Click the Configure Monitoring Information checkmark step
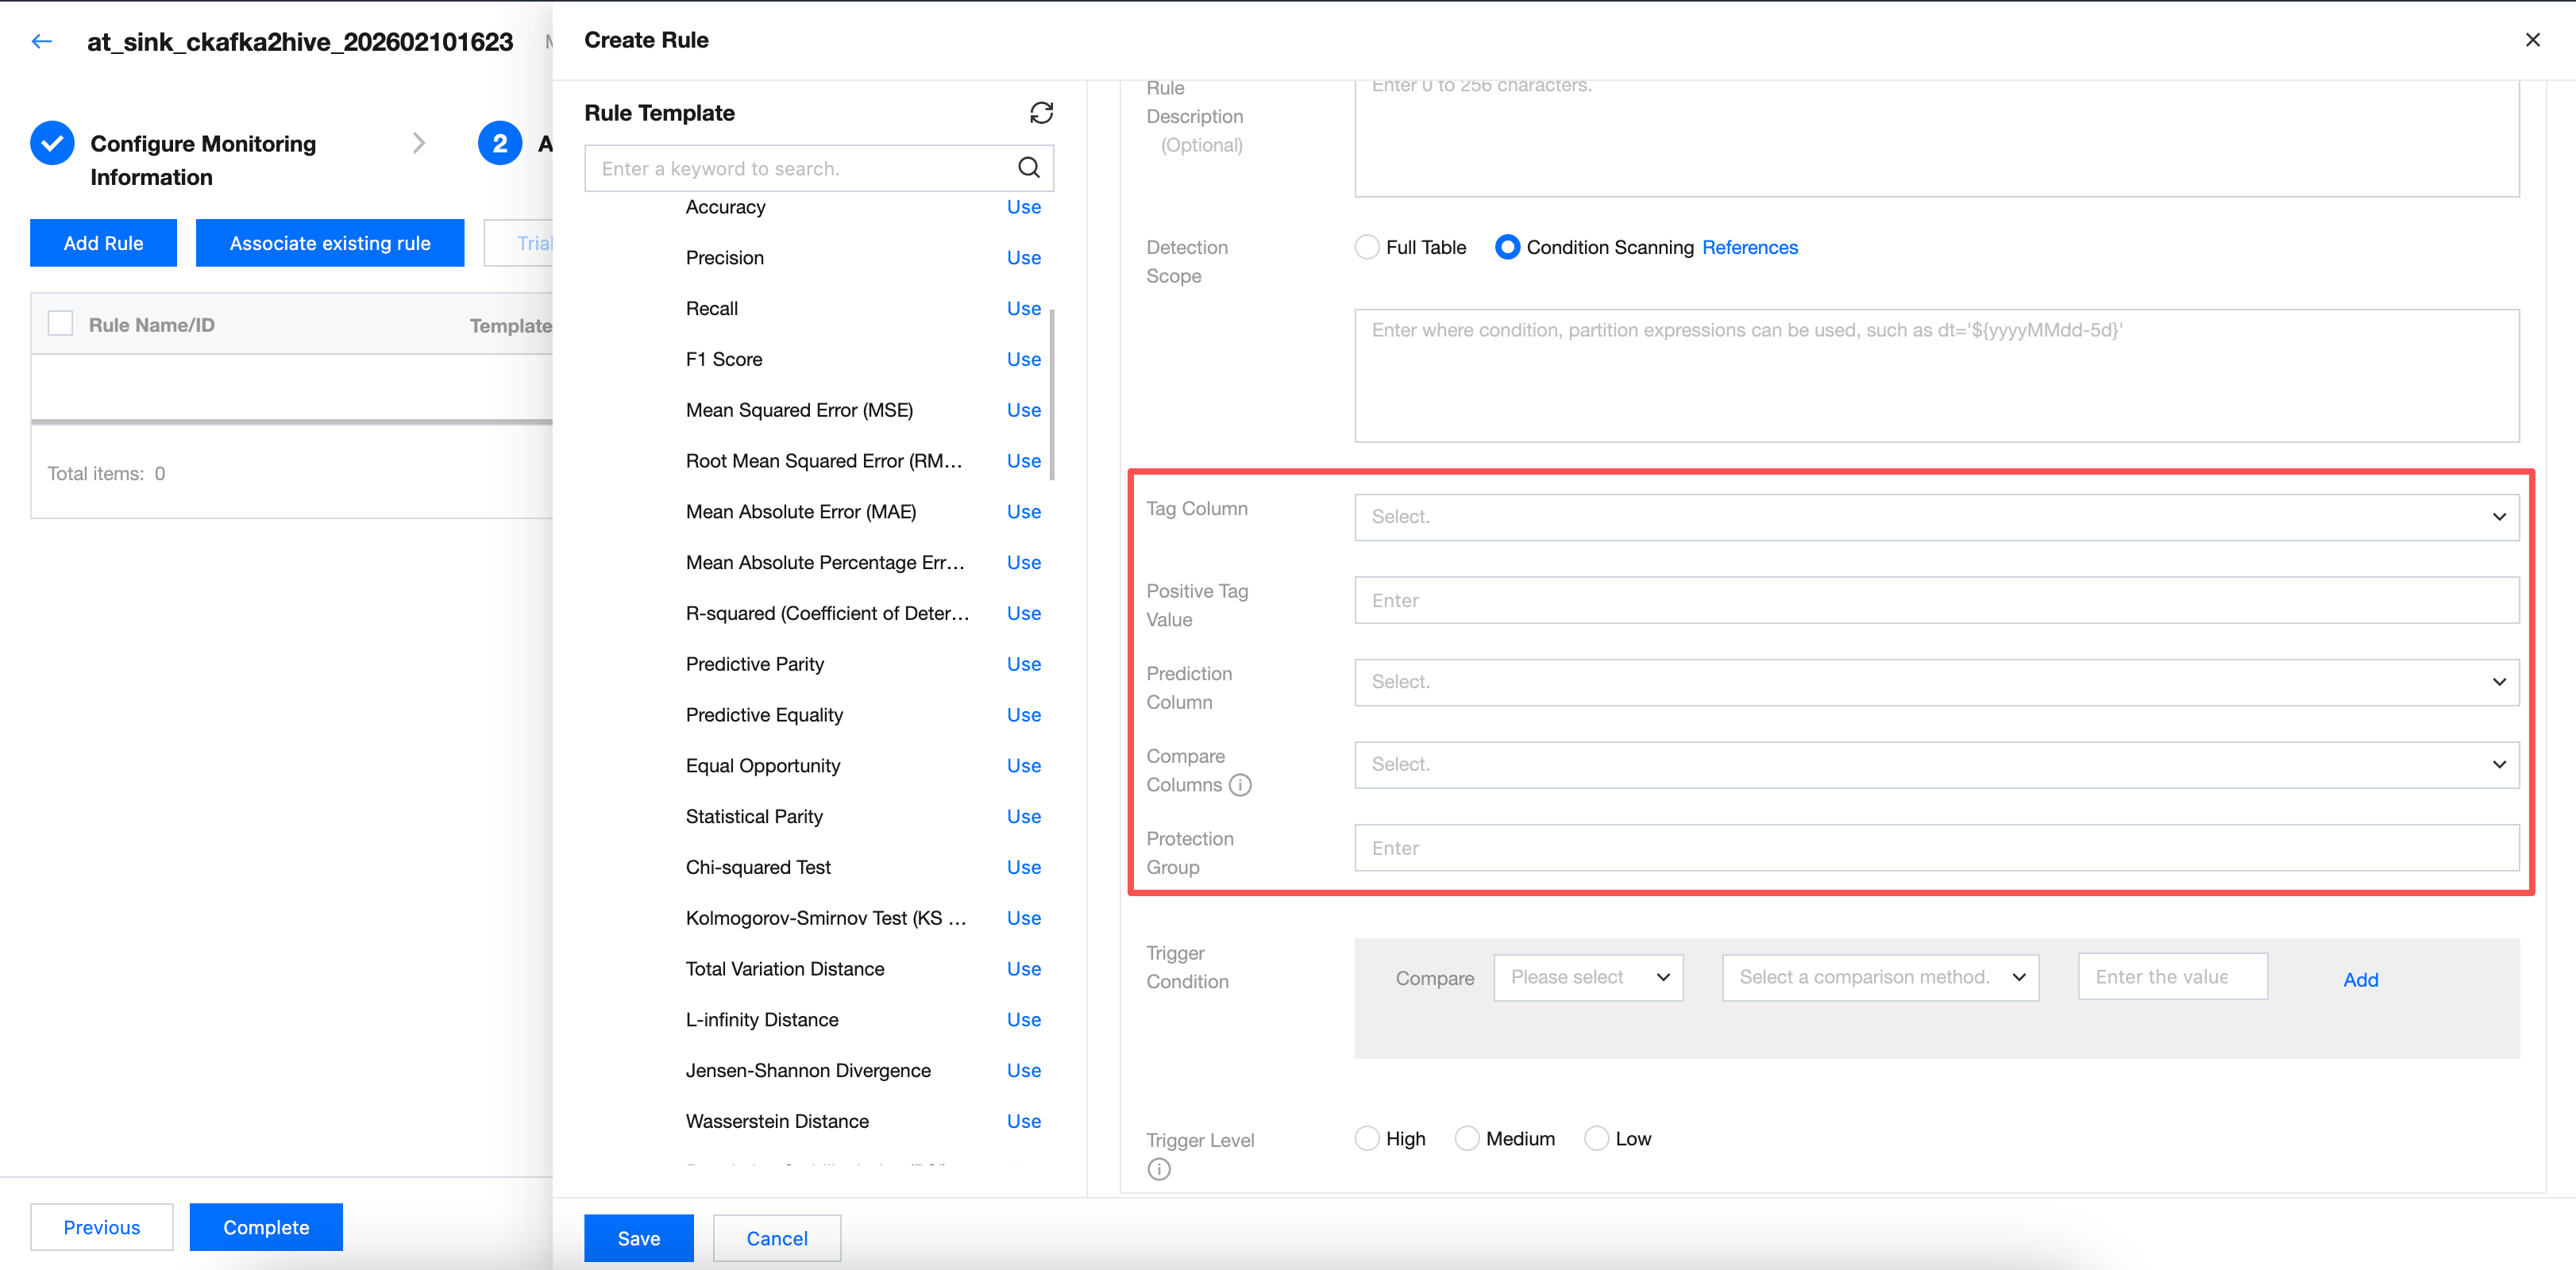This screenshot has width=2576, height=1270. tap(52, 144)
